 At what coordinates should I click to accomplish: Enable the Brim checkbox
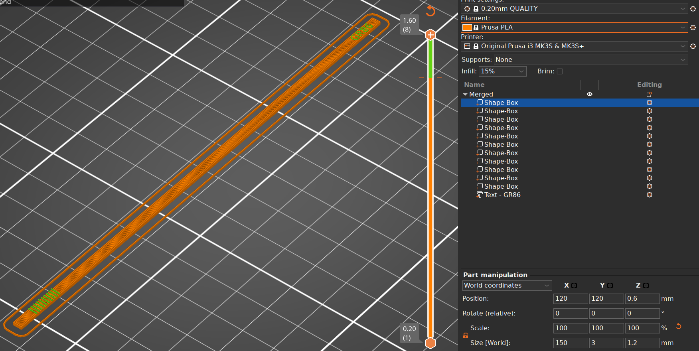(560, 71)
